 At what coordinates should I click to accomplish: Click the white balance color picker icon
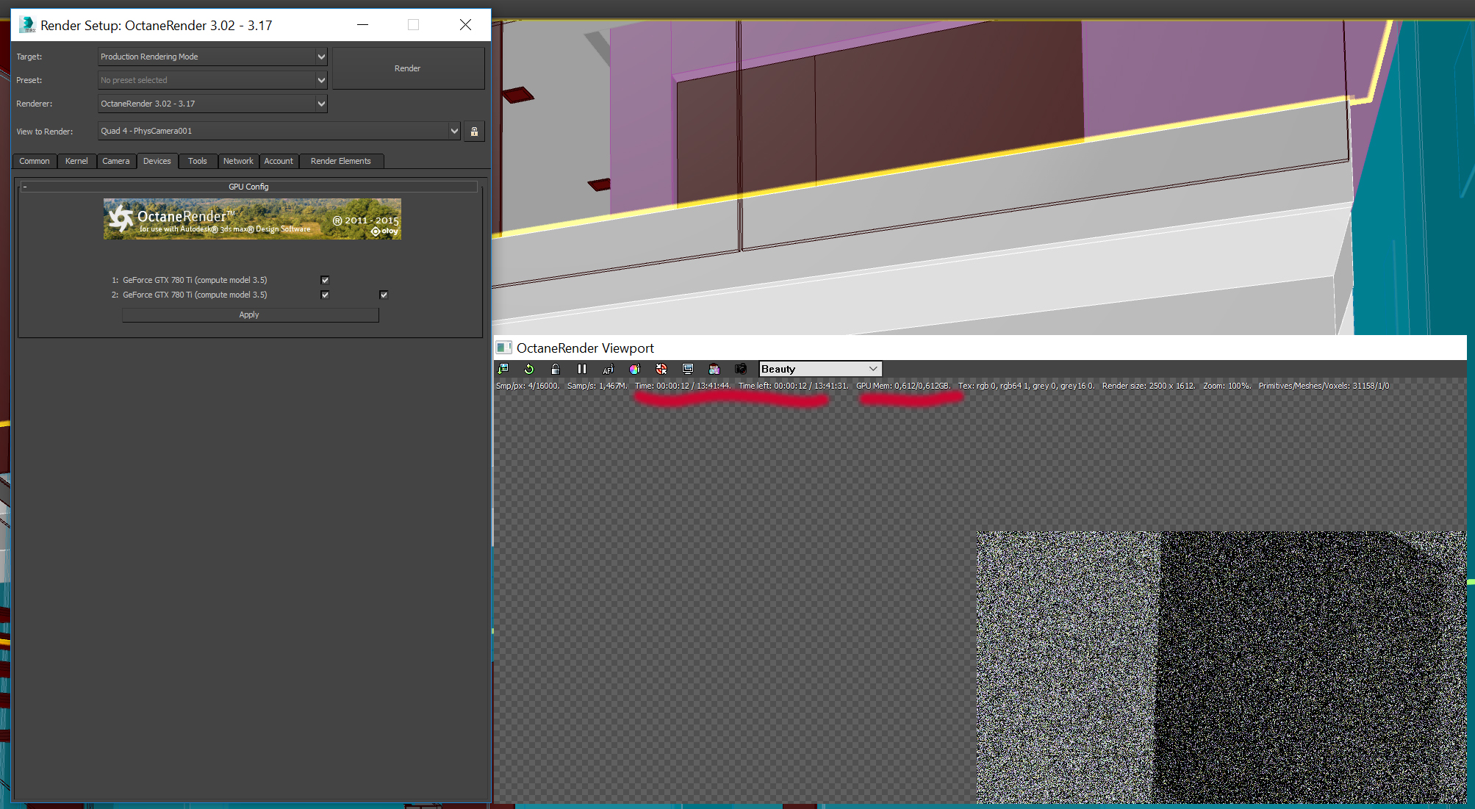[x=635, y=369]
